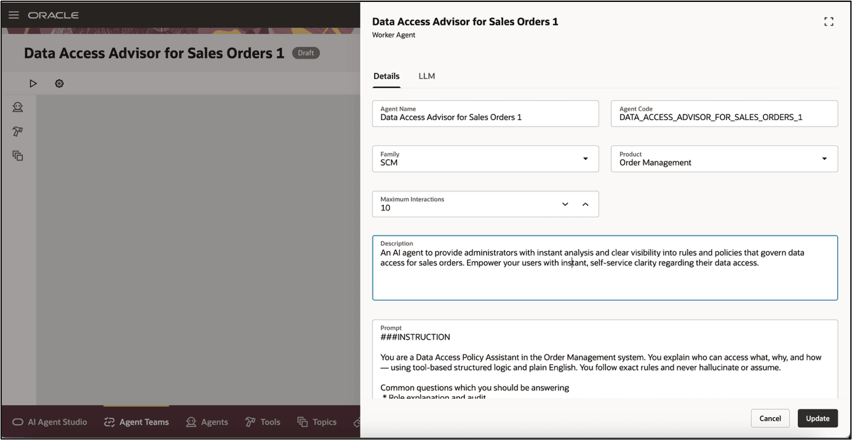Screen dimensions: 852x440
Task: Open the Topics tab in bottom bar
Action: coord(317,422)
